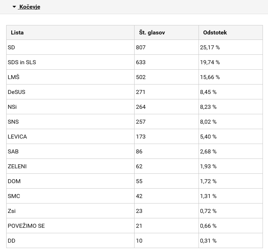Click the DD list row
Image resolution: width=268 pixels, height=251 pixels.
[x=135, y=240]
